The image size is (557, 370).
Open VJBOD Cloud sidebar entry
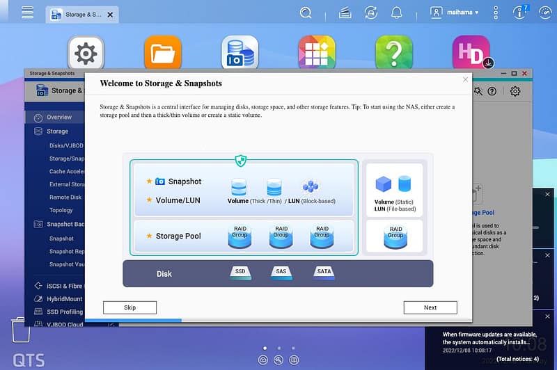58,324
